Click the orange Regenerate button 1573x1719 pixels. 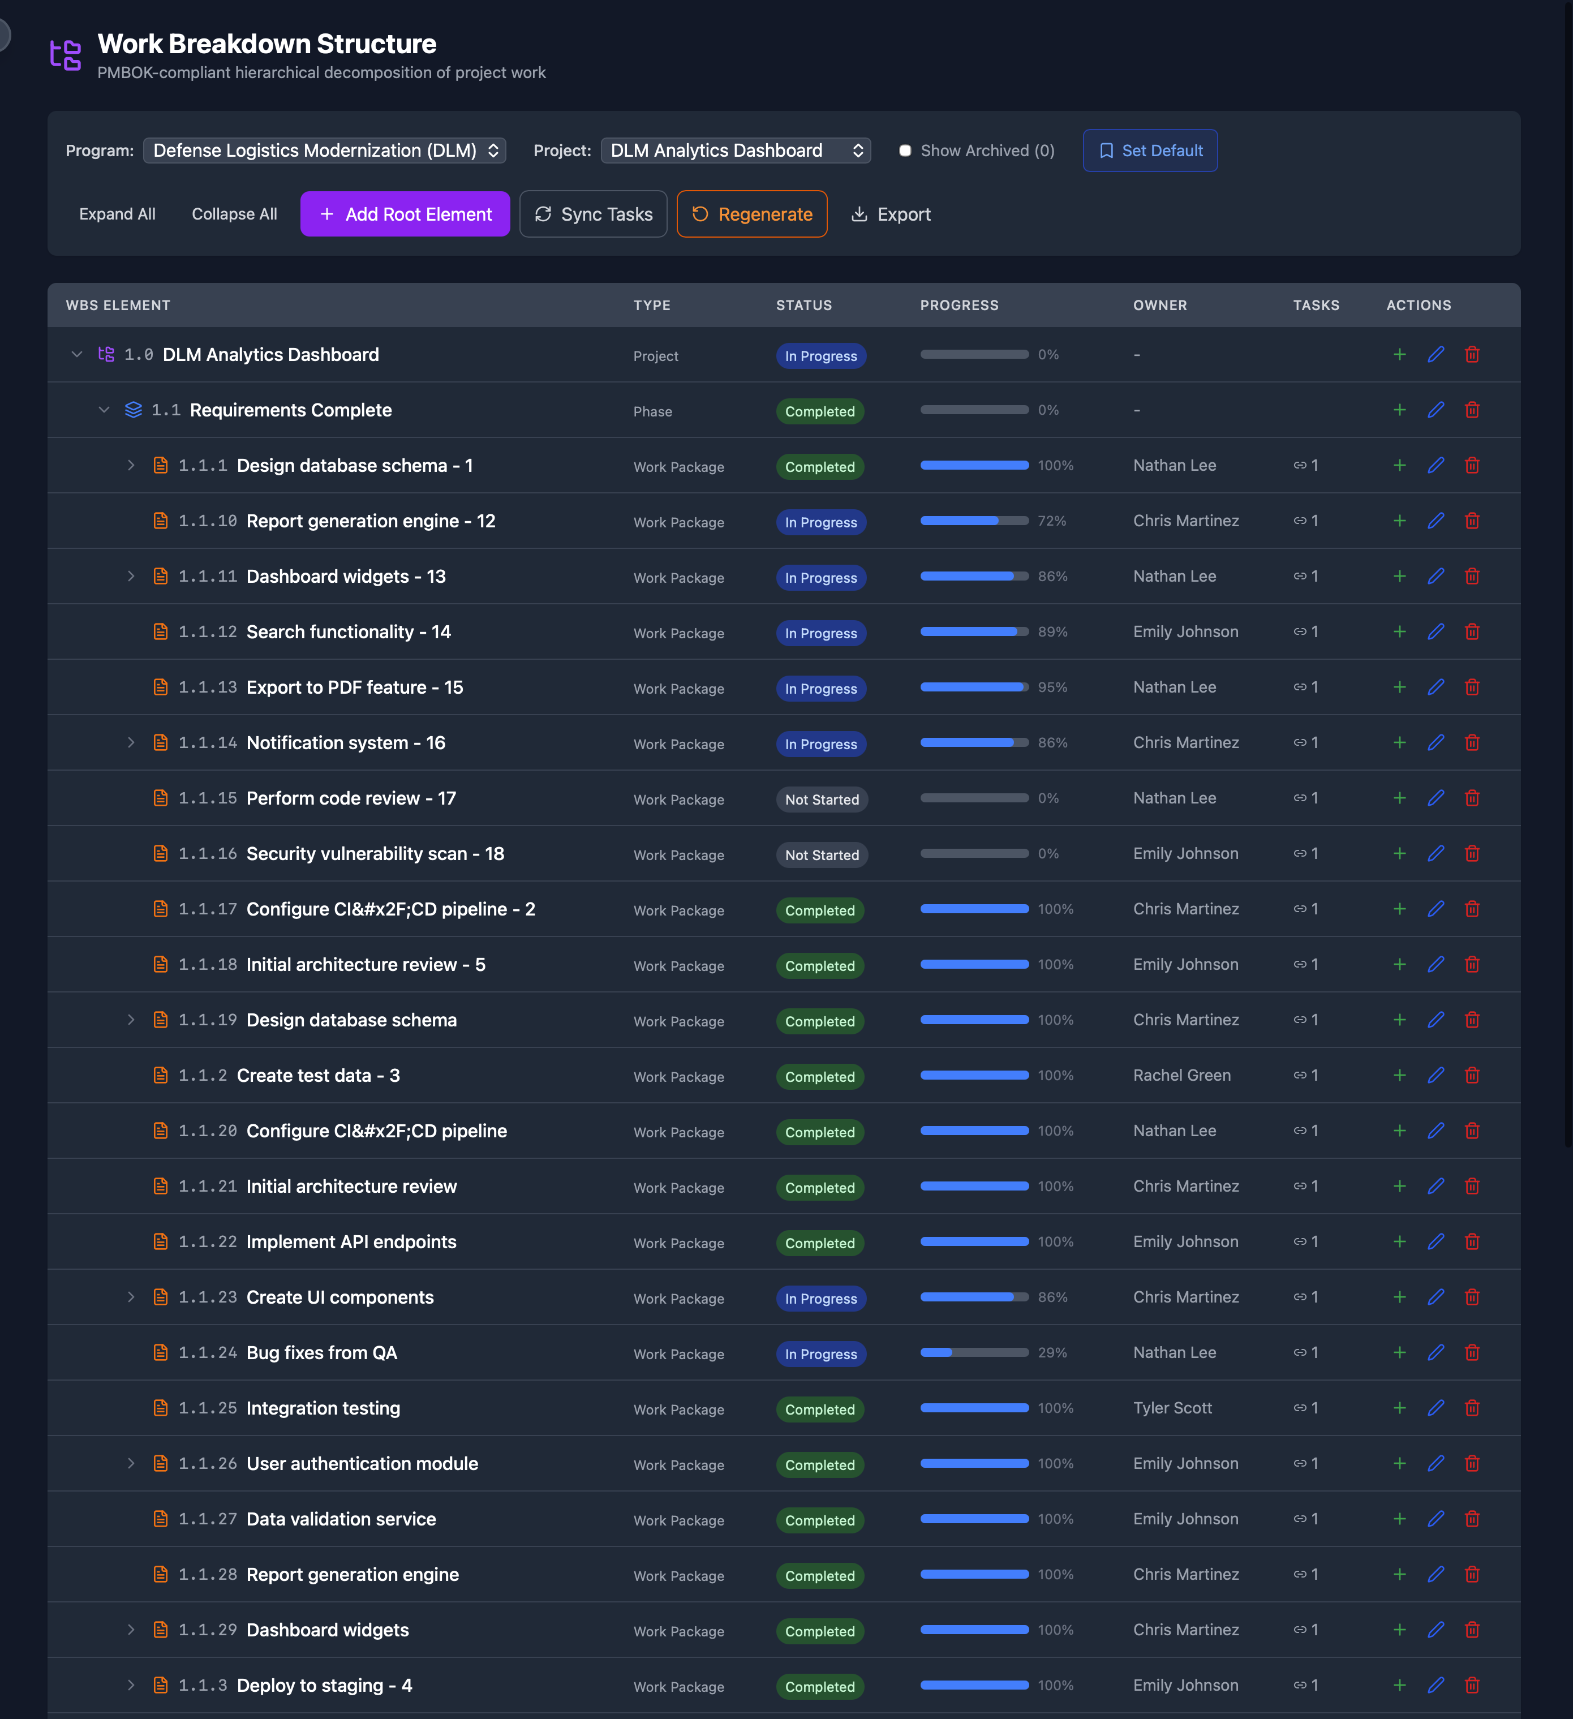point(751,214)
